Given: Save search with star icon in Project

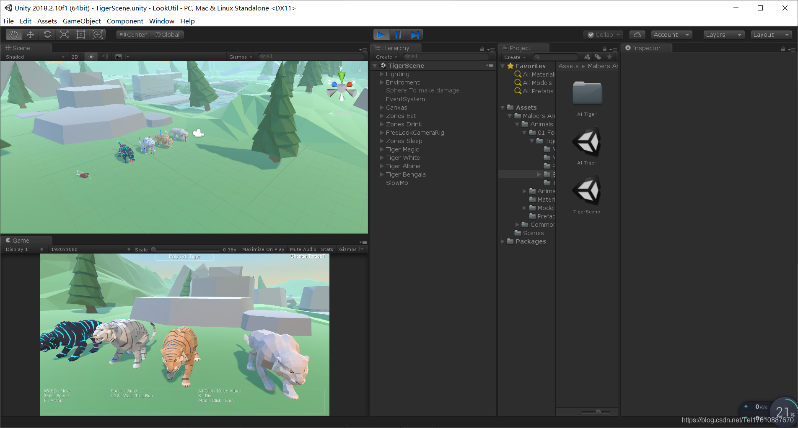Looking at the screenshot, I should tap(609, 57).
